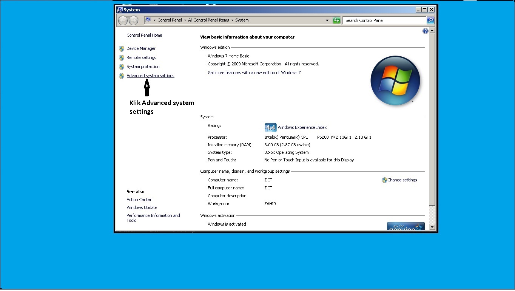
Task: Click Change settings link
Action: click(x=402, y=180)
